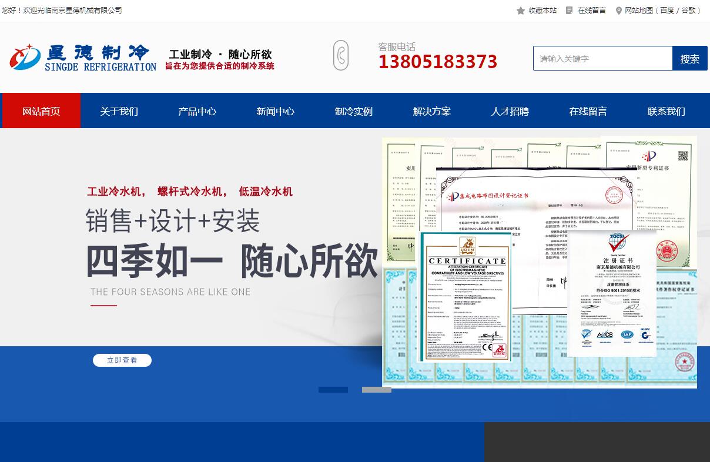Click the map pin icon beside 网站地图

click(x=619, y=11)
